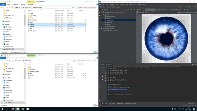Select the color picker eyedropper in image viewer
The height and width of the screenshot is (111, 197).
click(154, 12)
